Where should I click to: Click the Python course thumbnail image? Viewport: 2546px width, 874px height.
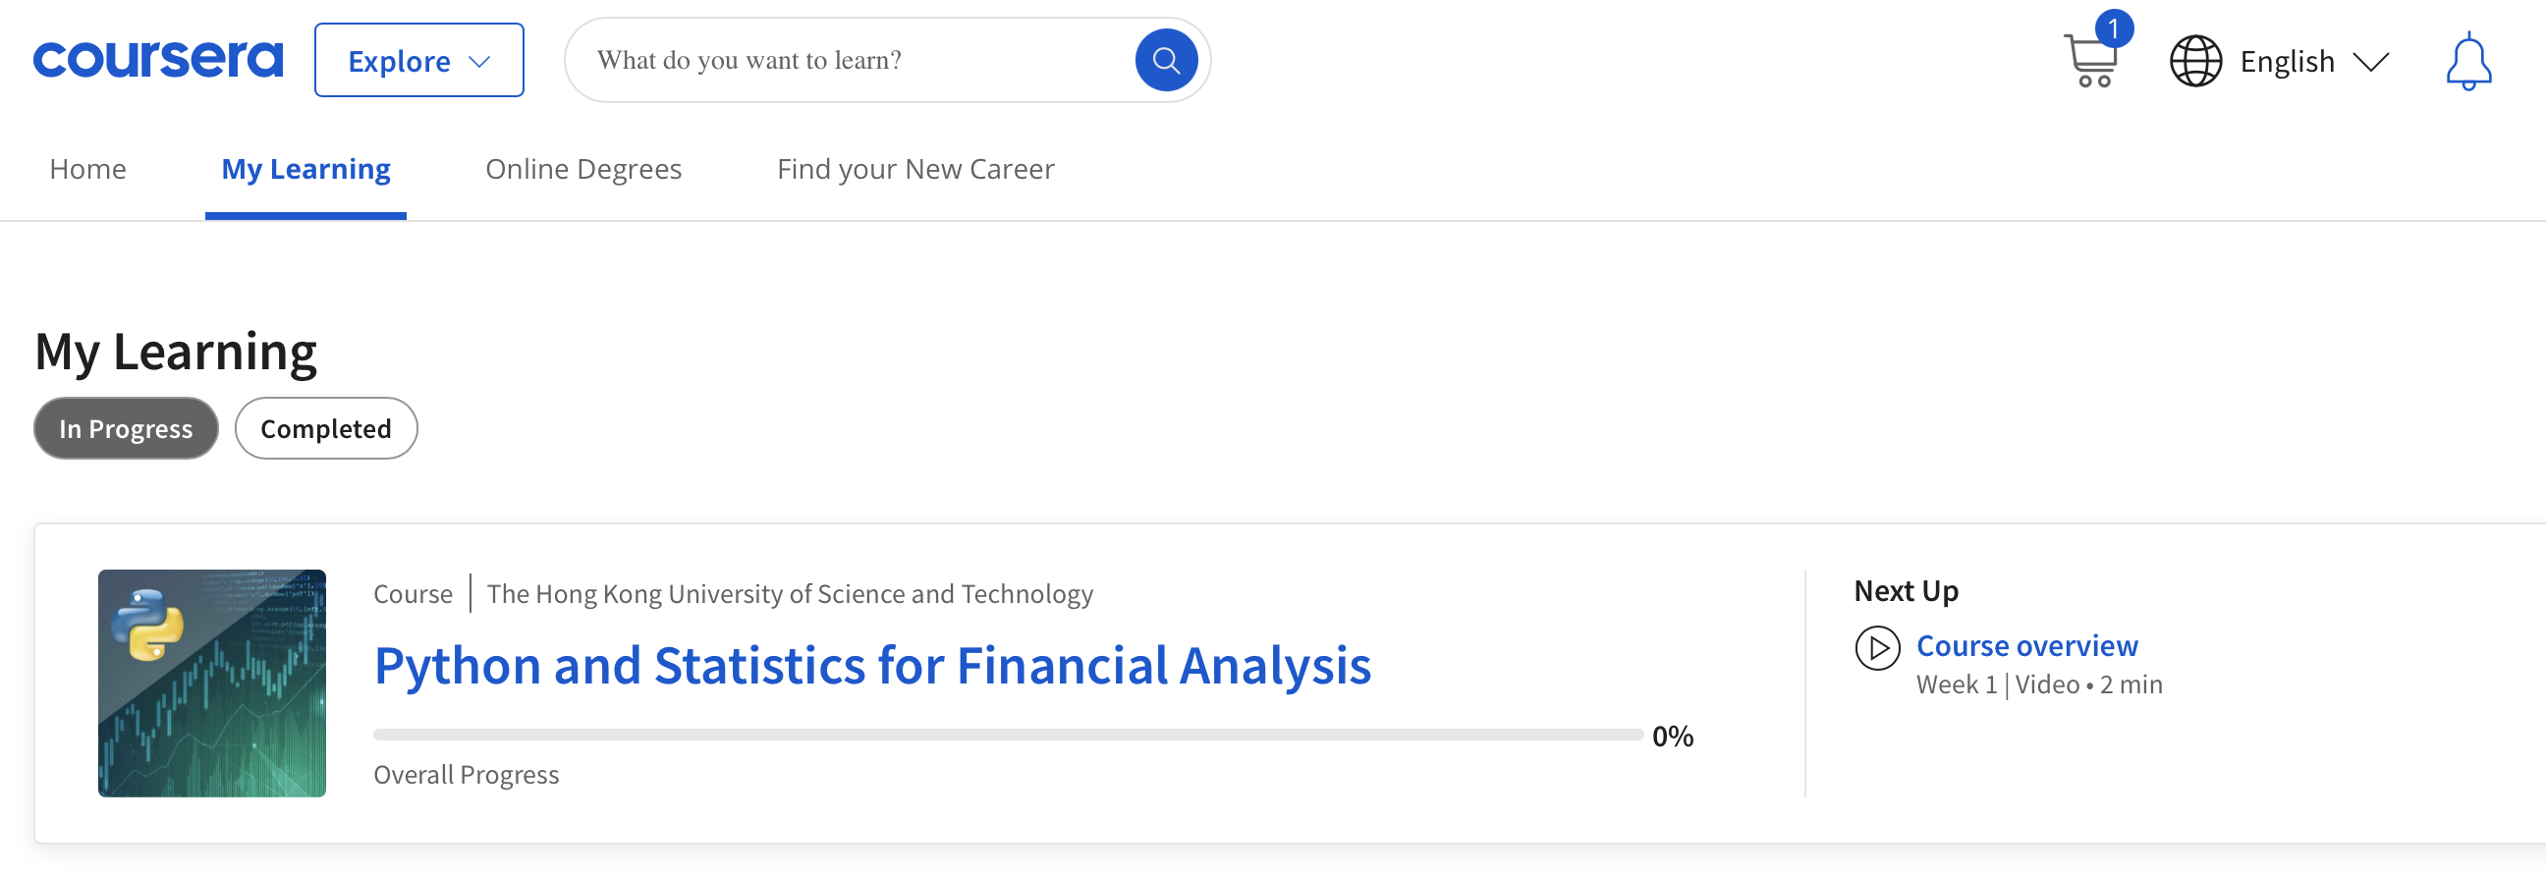pyautogui.click(x=211, y=683)
